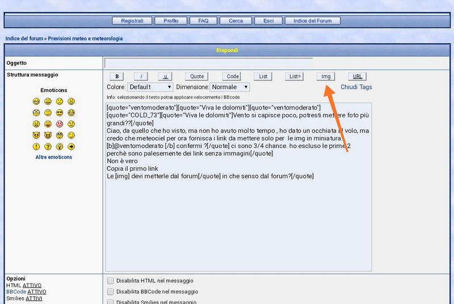The width and height of the screenshot is (454, 304).
Task: Click the Rispondi header title
Action: pyautogui.click(x=227, y=50)
